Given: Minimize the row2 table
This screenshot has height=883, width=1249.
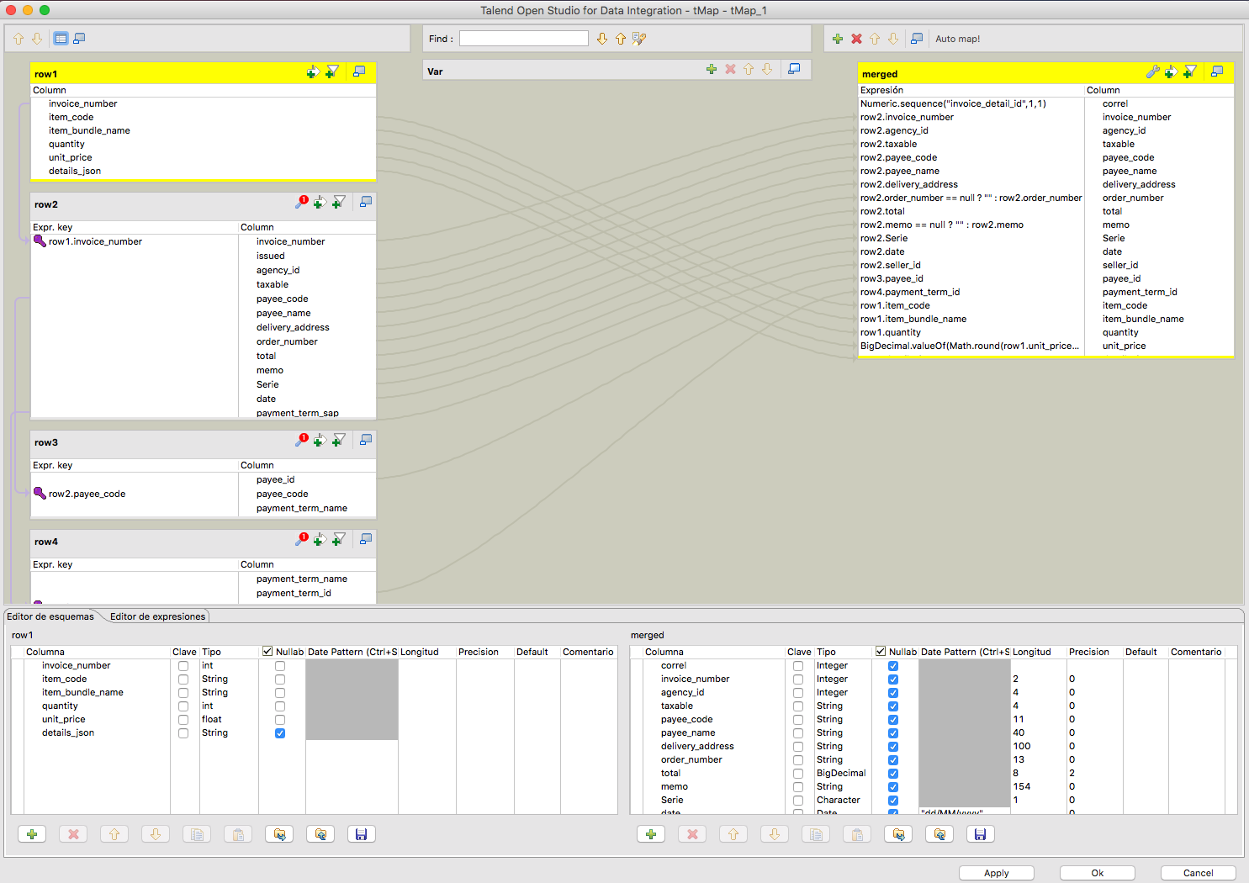Looking at the screenshot, I should (366, 202).
